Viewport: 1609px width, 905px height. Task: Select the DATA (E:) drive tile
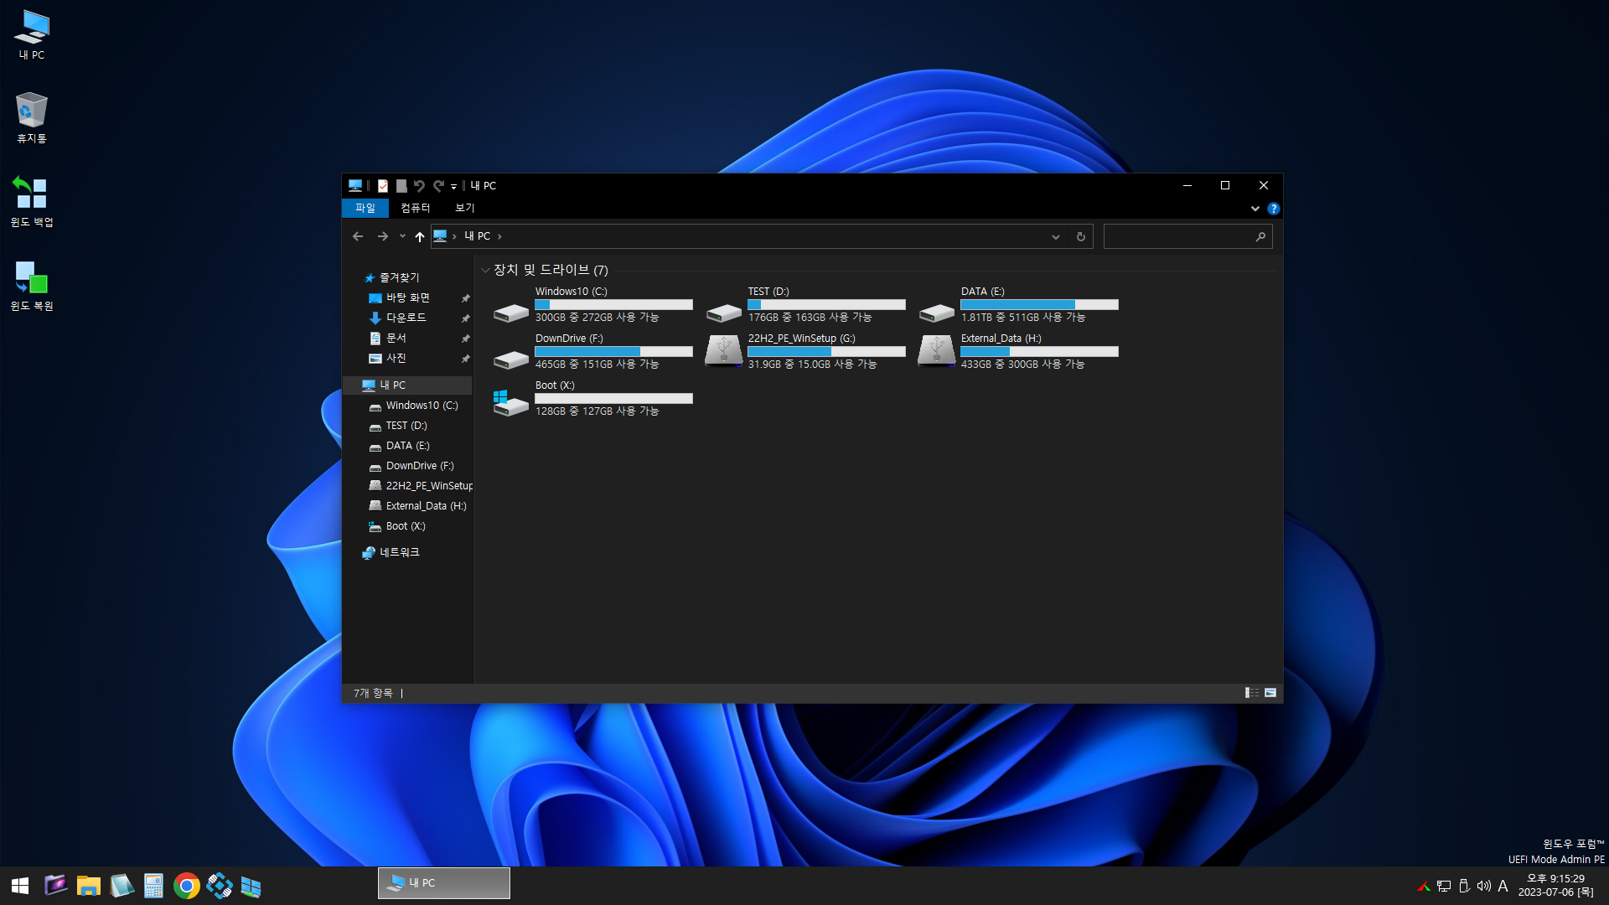1019,305
